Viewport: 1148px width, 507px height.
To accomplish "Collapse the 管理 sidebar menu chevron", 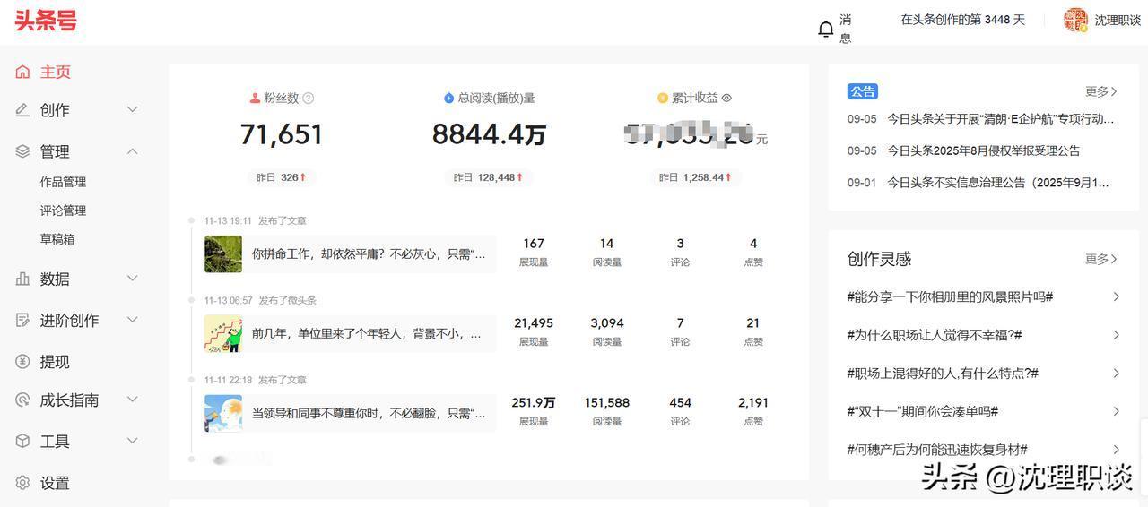I will [x=132, y=151].
